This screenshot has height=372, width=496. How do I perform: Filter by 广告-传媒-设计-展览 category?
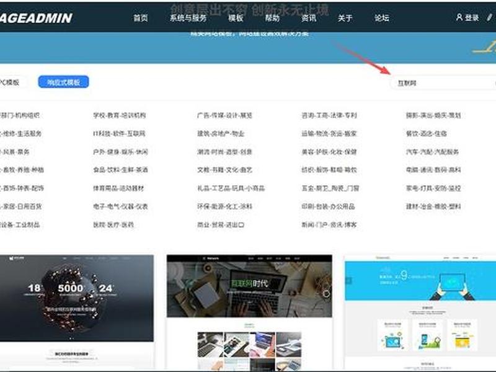224,115
